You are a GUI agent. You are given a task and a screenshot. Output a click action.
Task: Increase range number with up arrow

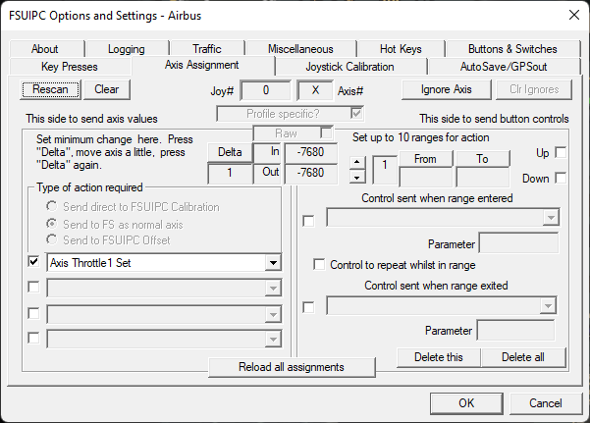coord(357,162)
